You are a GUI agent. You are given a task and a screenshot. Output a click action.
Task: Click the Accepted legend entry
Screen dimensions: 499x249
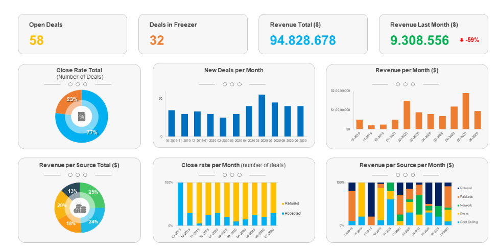click(292, 213)
